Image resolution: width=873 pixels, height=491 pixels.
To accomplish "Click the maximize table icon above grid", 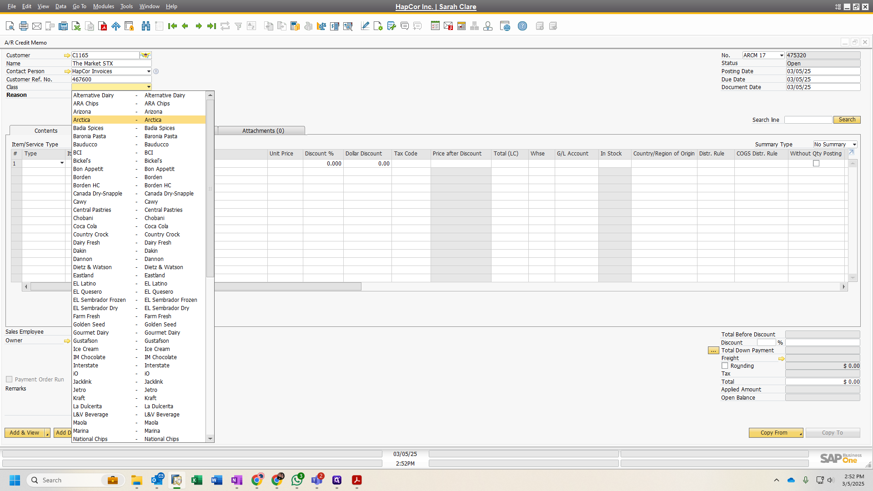I will [851, 153].
